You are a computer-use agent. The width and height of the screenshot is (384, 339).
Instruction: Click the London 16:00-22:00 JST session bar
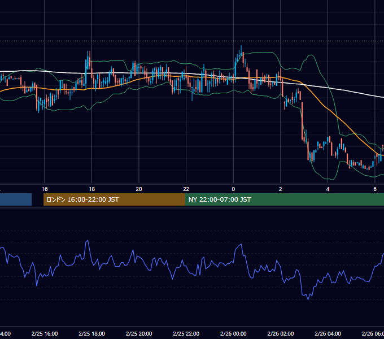(114, 199)
